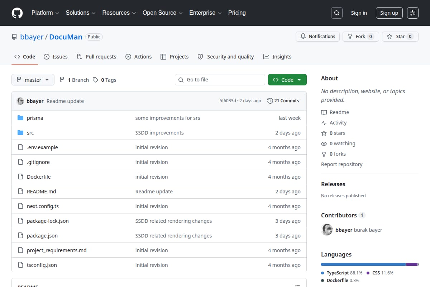This screenshot has width=430, height=287.
Task: Click the Sign up button
Action: pos(389,13)
